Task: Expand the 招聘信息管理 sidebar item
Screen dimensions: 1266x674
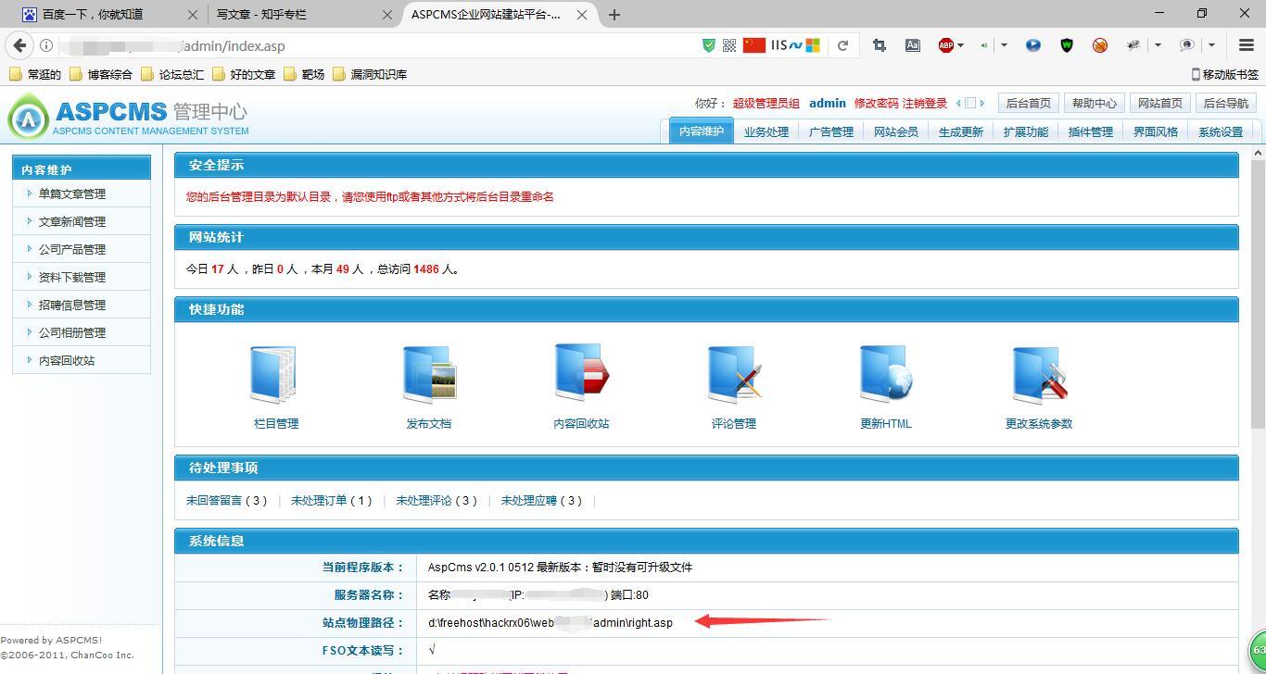Action: (x=82, y=305)
